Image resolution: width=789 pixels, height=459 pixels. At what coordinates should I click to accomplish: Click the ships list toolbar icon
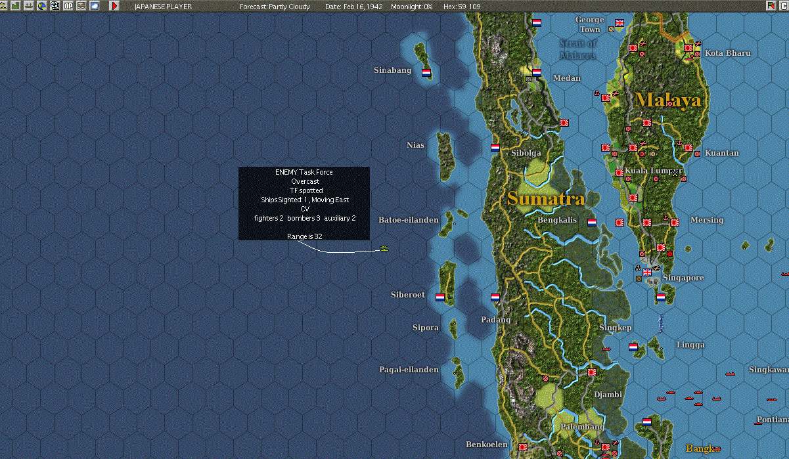[x=29, y=5]
